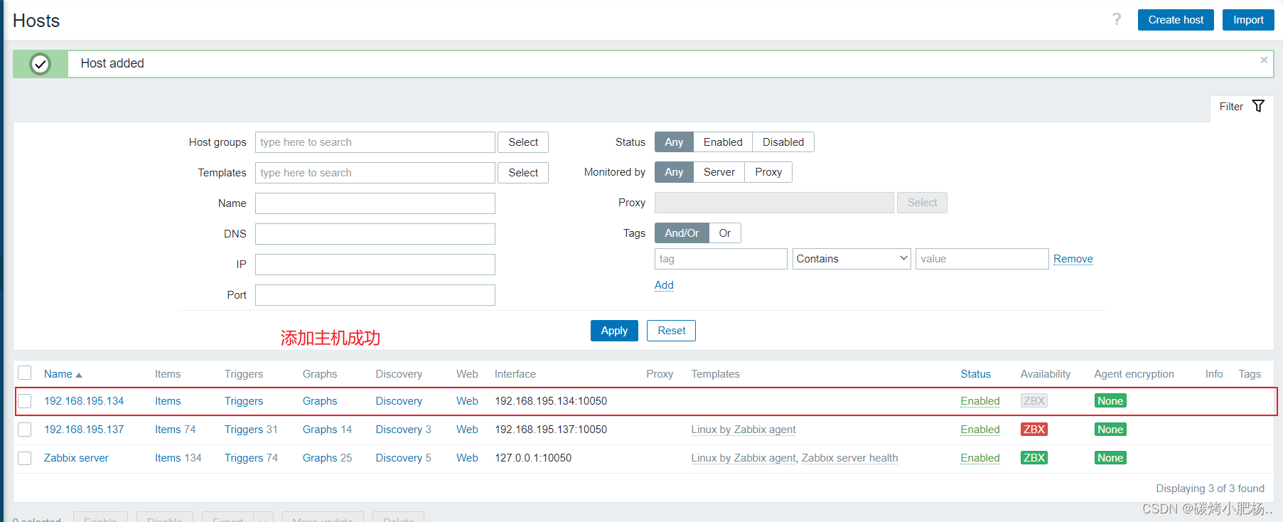The image size is (1283, 522).
Task: Choose And/Or tag evaluation
Action: click(682, 233)
